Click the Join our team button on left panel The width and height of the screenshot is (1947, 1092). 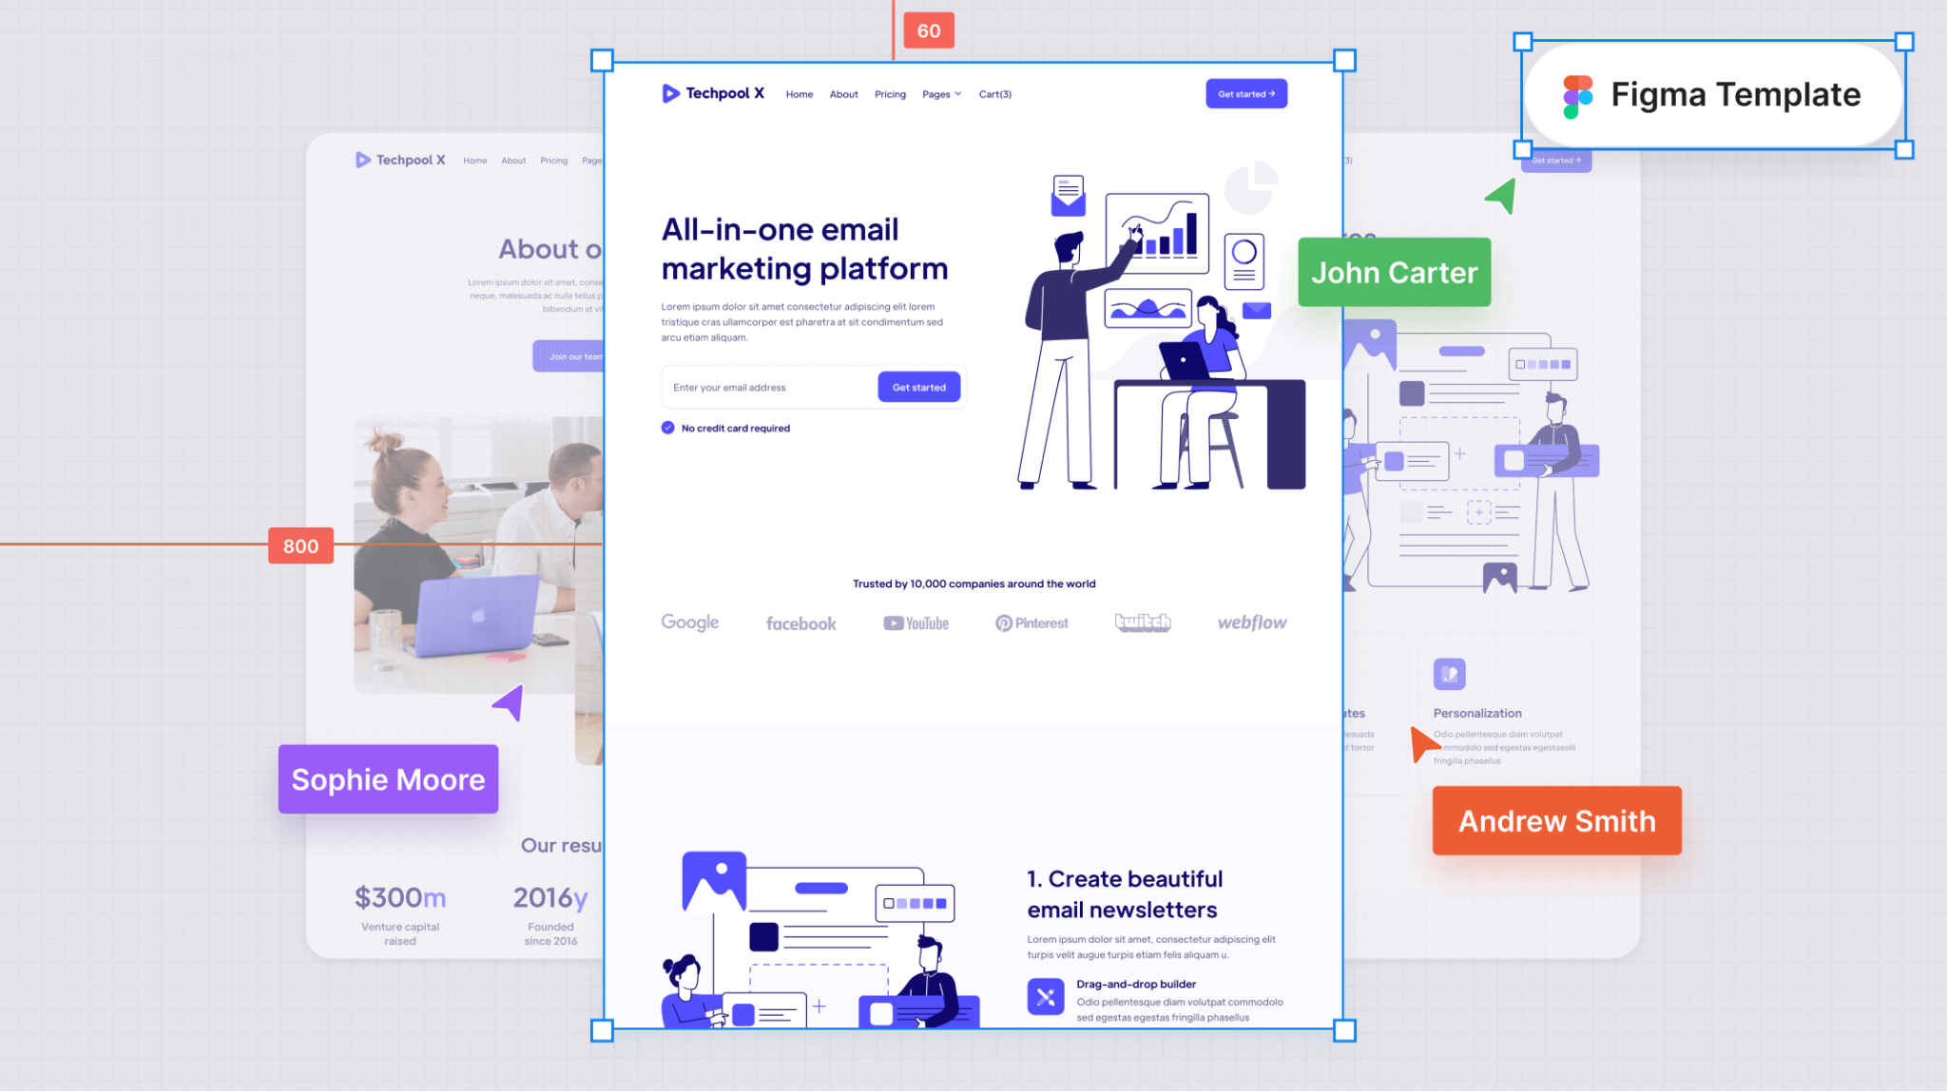tap(571, 356)
